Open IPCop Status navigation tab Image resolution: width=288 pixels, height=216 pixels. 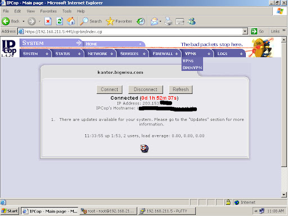coord(67,53)
